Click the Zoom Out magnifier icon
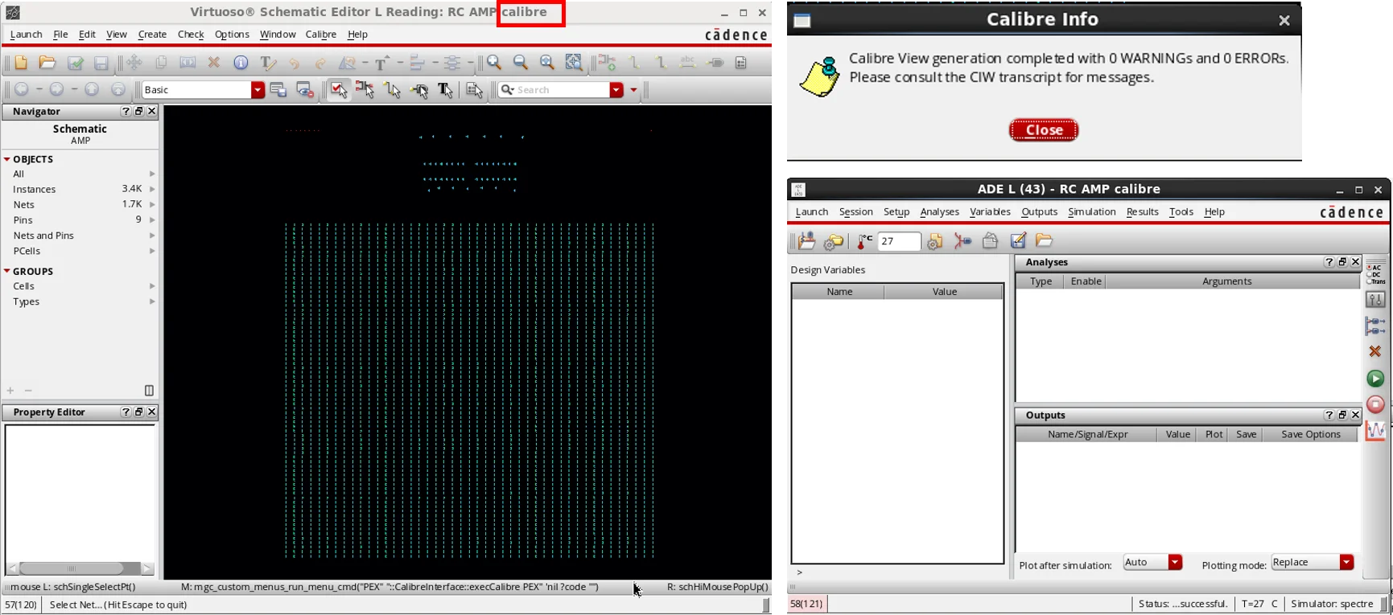1393x615 pixels. (x=521, y=62)
